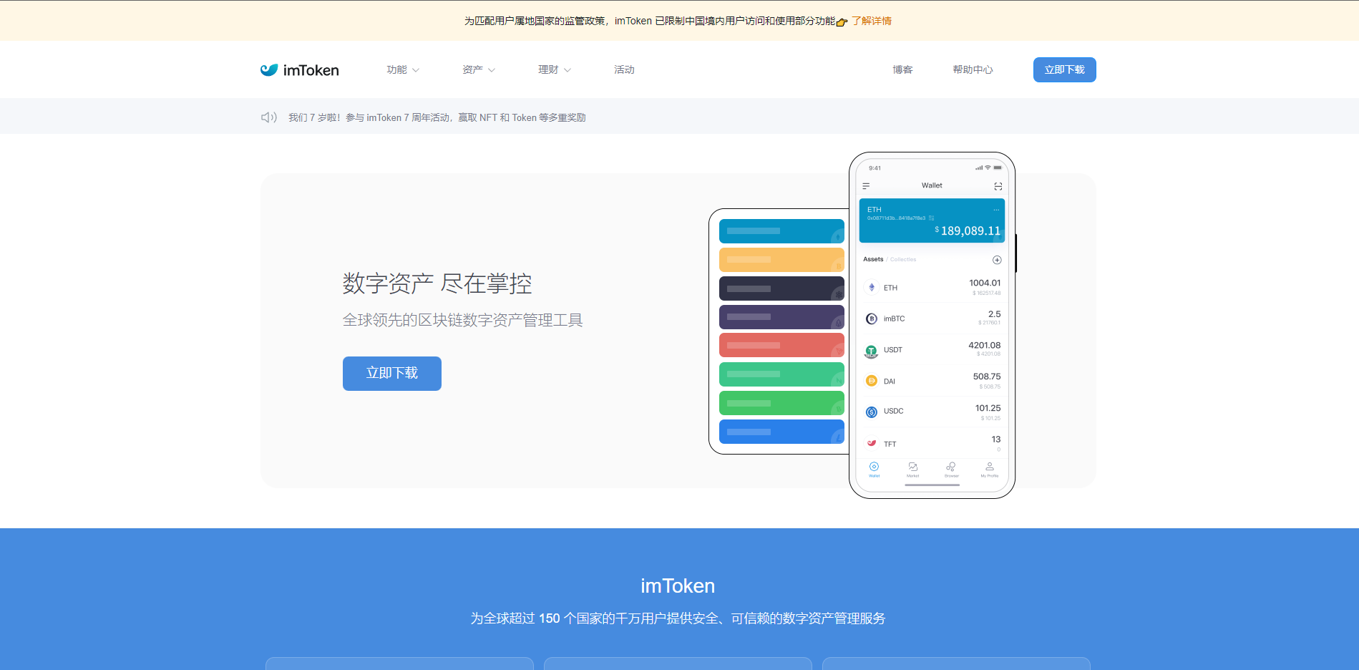Click the pointing hand icon in top banner
1359x670 pixels.
[842, 21]
